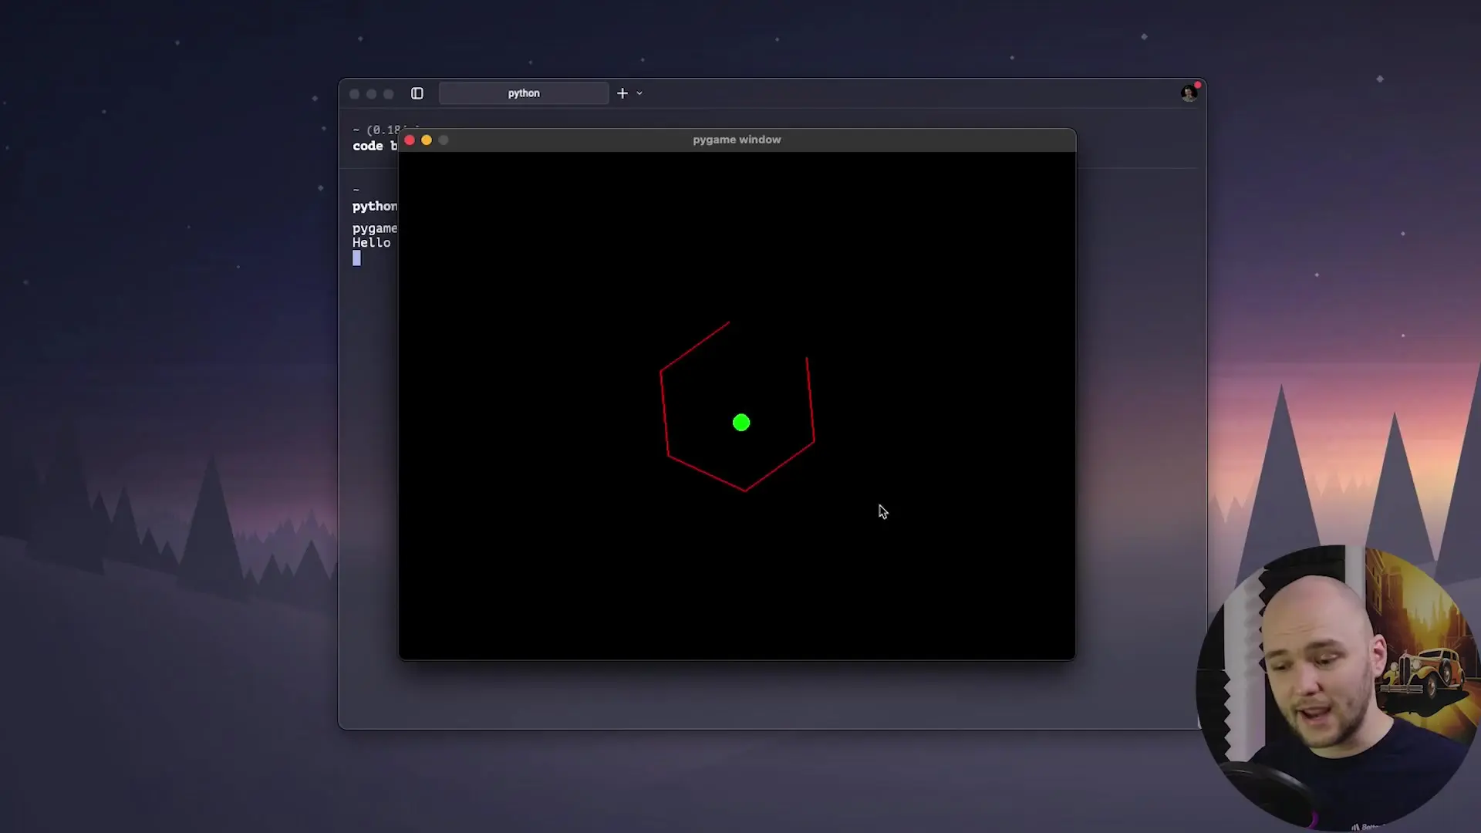The width and height of the screenshot is (1481, 833).
Task: Click the gap opening in the hexagon
Action: [x=768, y=338]
